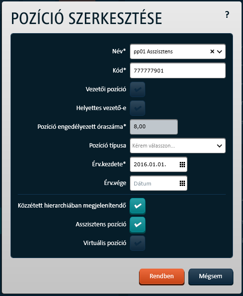Screen dimensions: 243x296
Task: Toggle the Virtuális pozíció checkbox
Action: (x=138, y=243)
